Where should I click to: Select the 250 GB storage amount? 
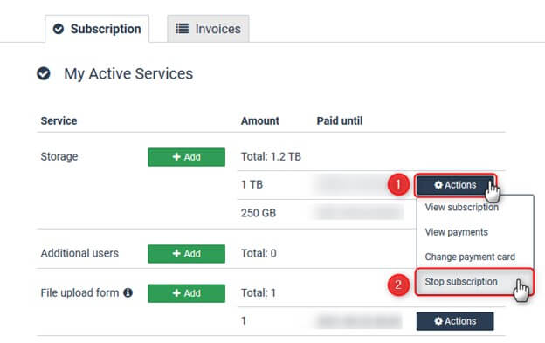(259, 213)
